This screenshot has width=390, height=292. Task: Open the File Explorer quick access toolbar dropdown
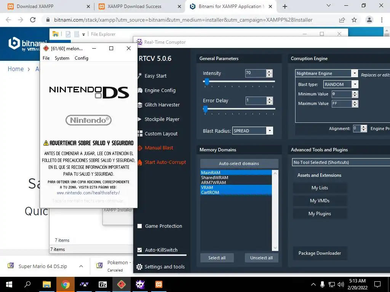pos(83,34)
